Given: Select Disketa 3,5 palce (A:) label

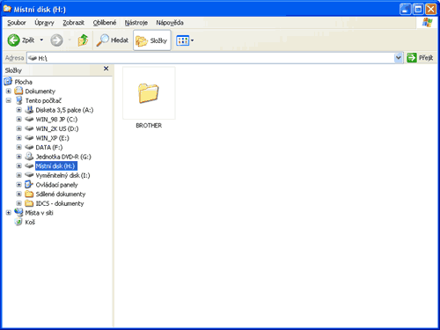Looking at the screenshot, I should coord(64,110).
